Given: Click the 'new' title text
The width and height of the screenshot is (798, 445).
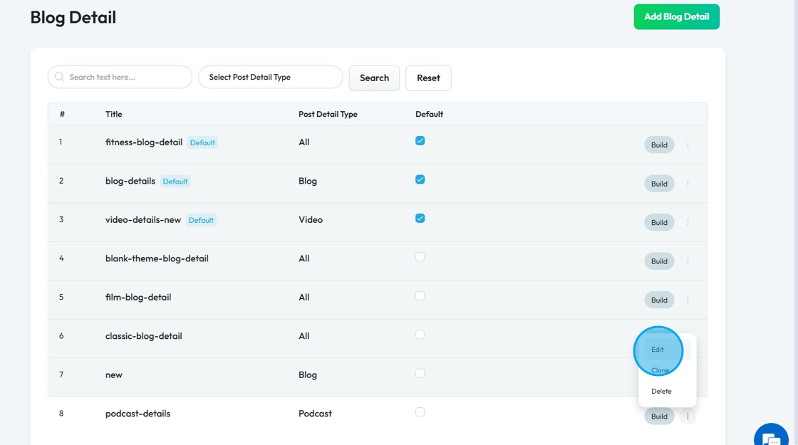Looking at the screenshot, I should coord(113,375).
